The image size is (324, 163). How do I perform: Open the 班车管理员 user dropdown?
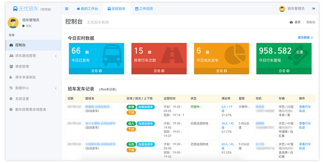click(x=296, y=9)
